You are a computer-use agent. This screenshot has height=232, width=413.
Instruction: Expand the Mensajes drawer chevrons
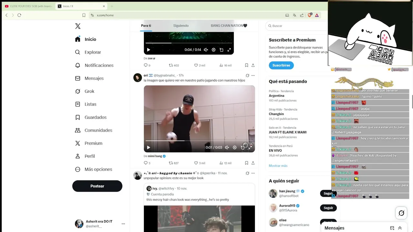tap(400, 228)
